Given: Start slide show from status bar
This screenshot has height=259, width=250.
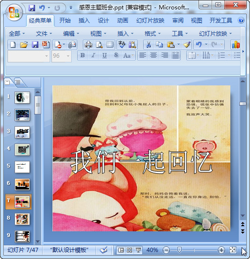Looking at the screenshot, I should click(x=138, y=250).
